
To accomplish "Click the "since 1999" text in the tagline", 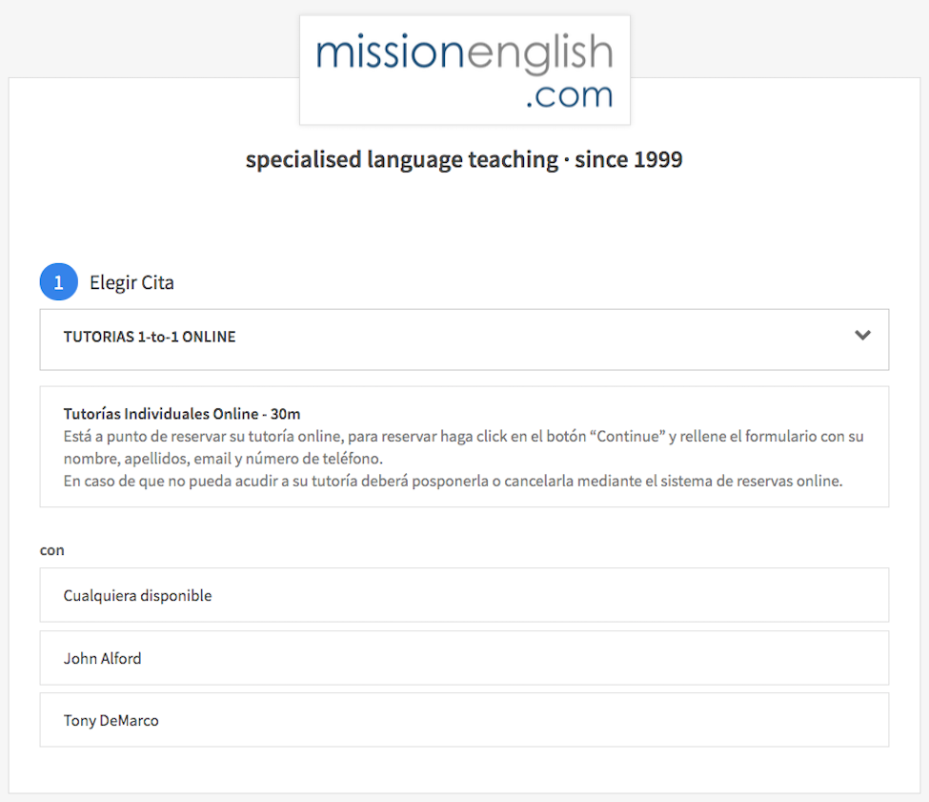I will [629, 159].
